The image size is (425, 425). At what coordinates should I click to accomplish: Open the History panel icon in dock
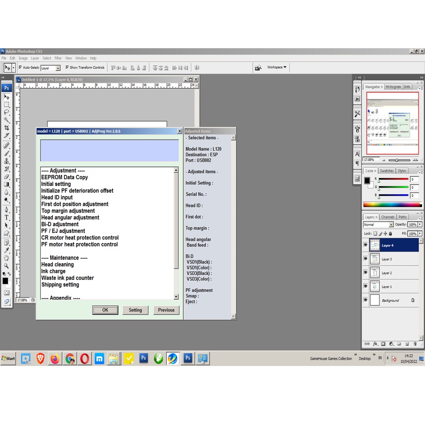tap(357, 89)
